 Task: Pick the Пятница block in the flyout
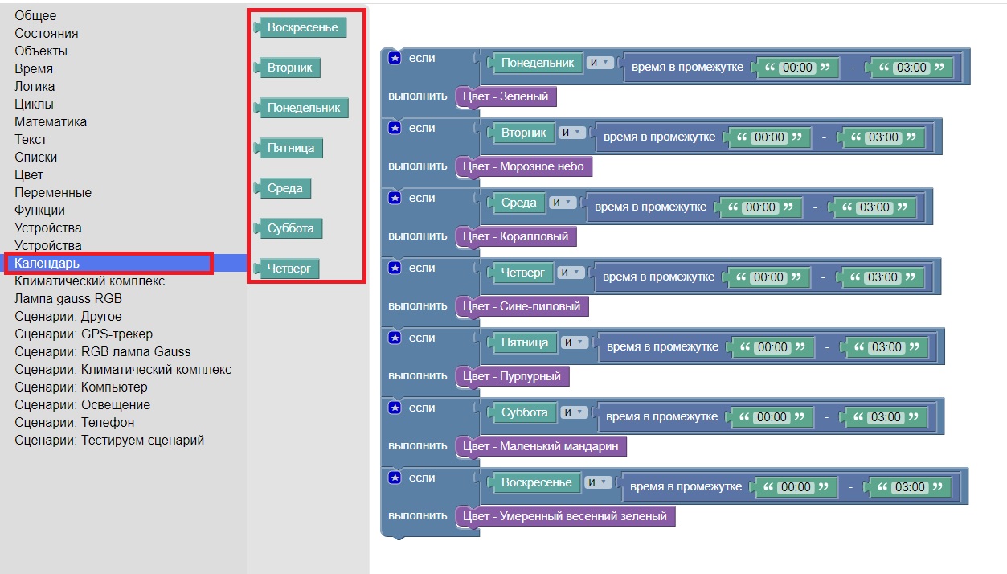click(290, 148)
